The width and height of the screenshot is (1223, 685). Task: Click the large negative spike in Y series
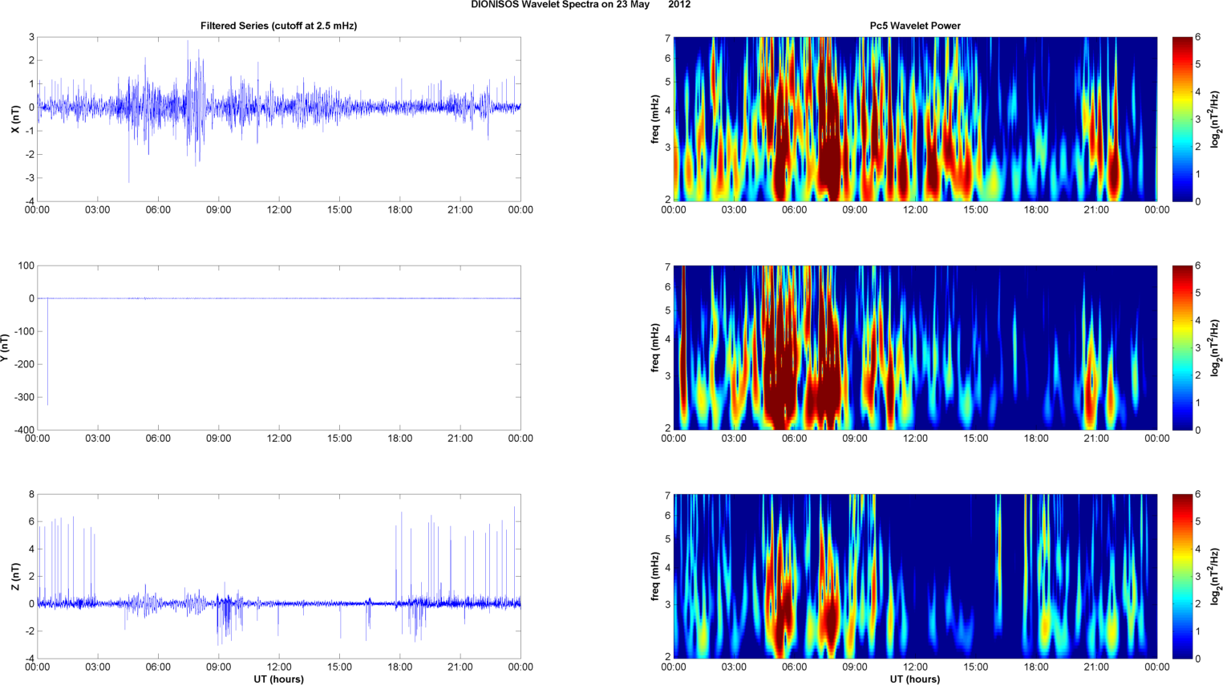47,351
